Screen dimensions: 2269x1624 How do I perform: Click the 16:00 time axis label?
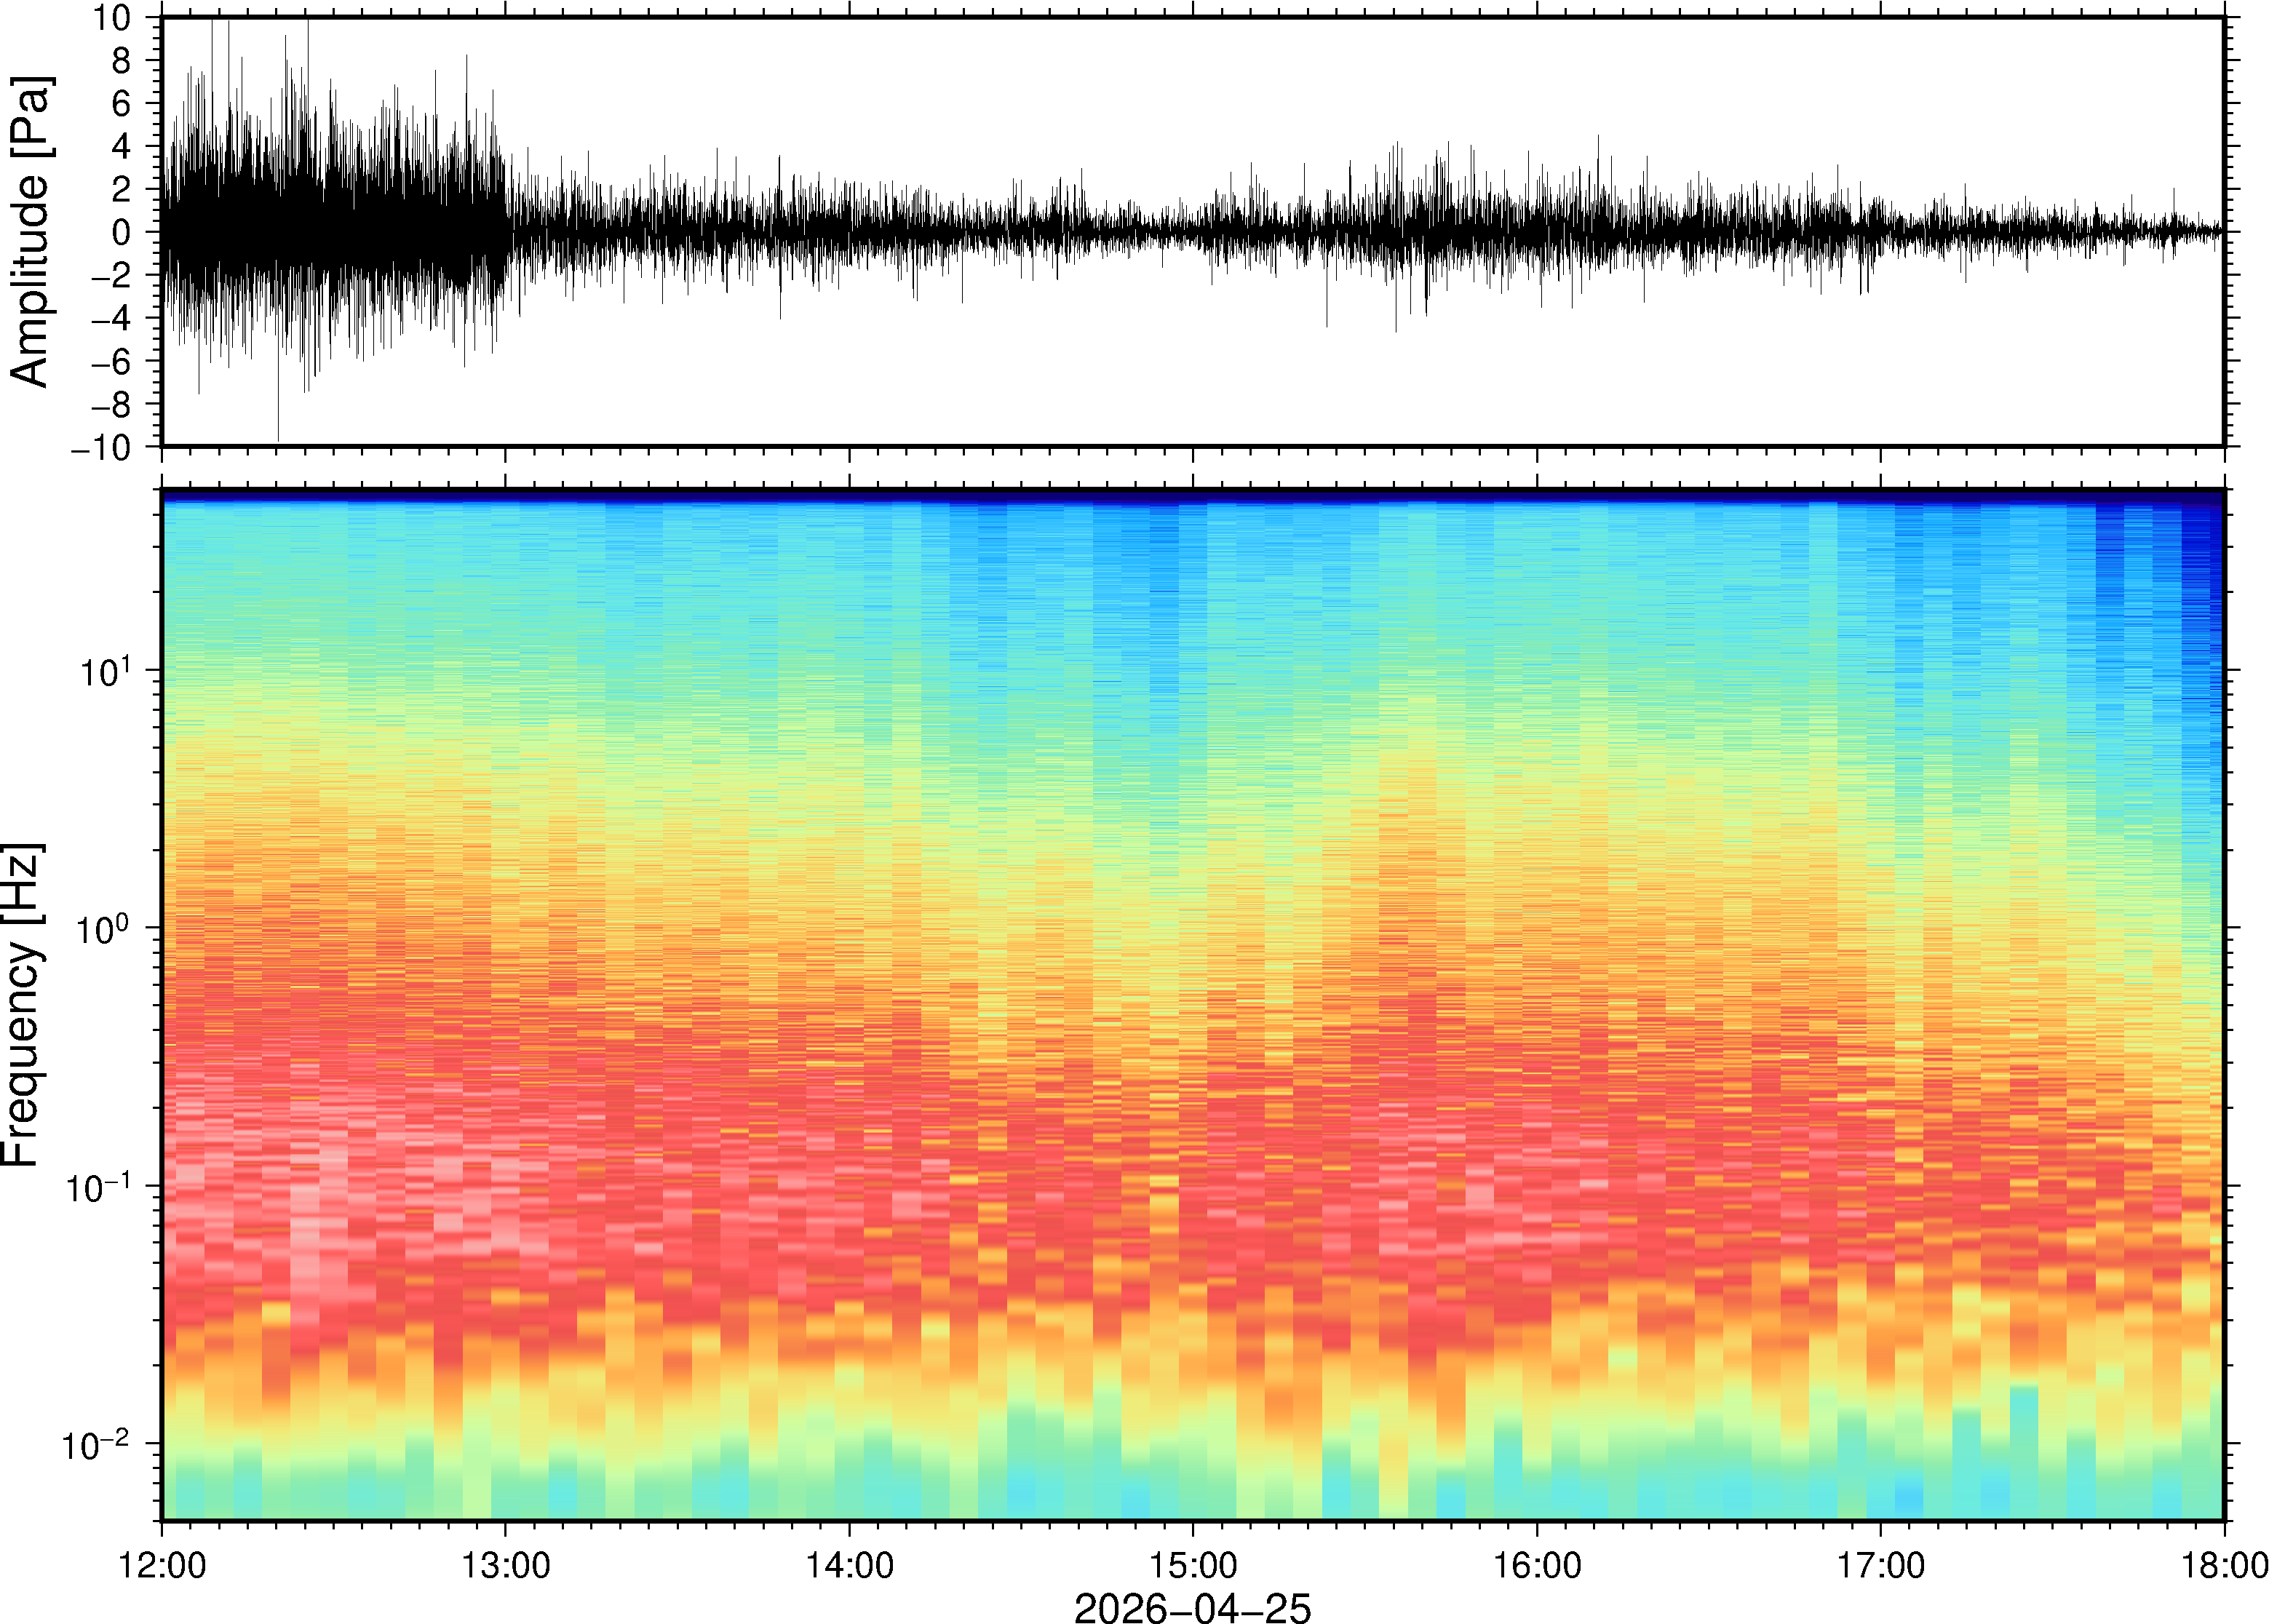click(1536, 1565)
